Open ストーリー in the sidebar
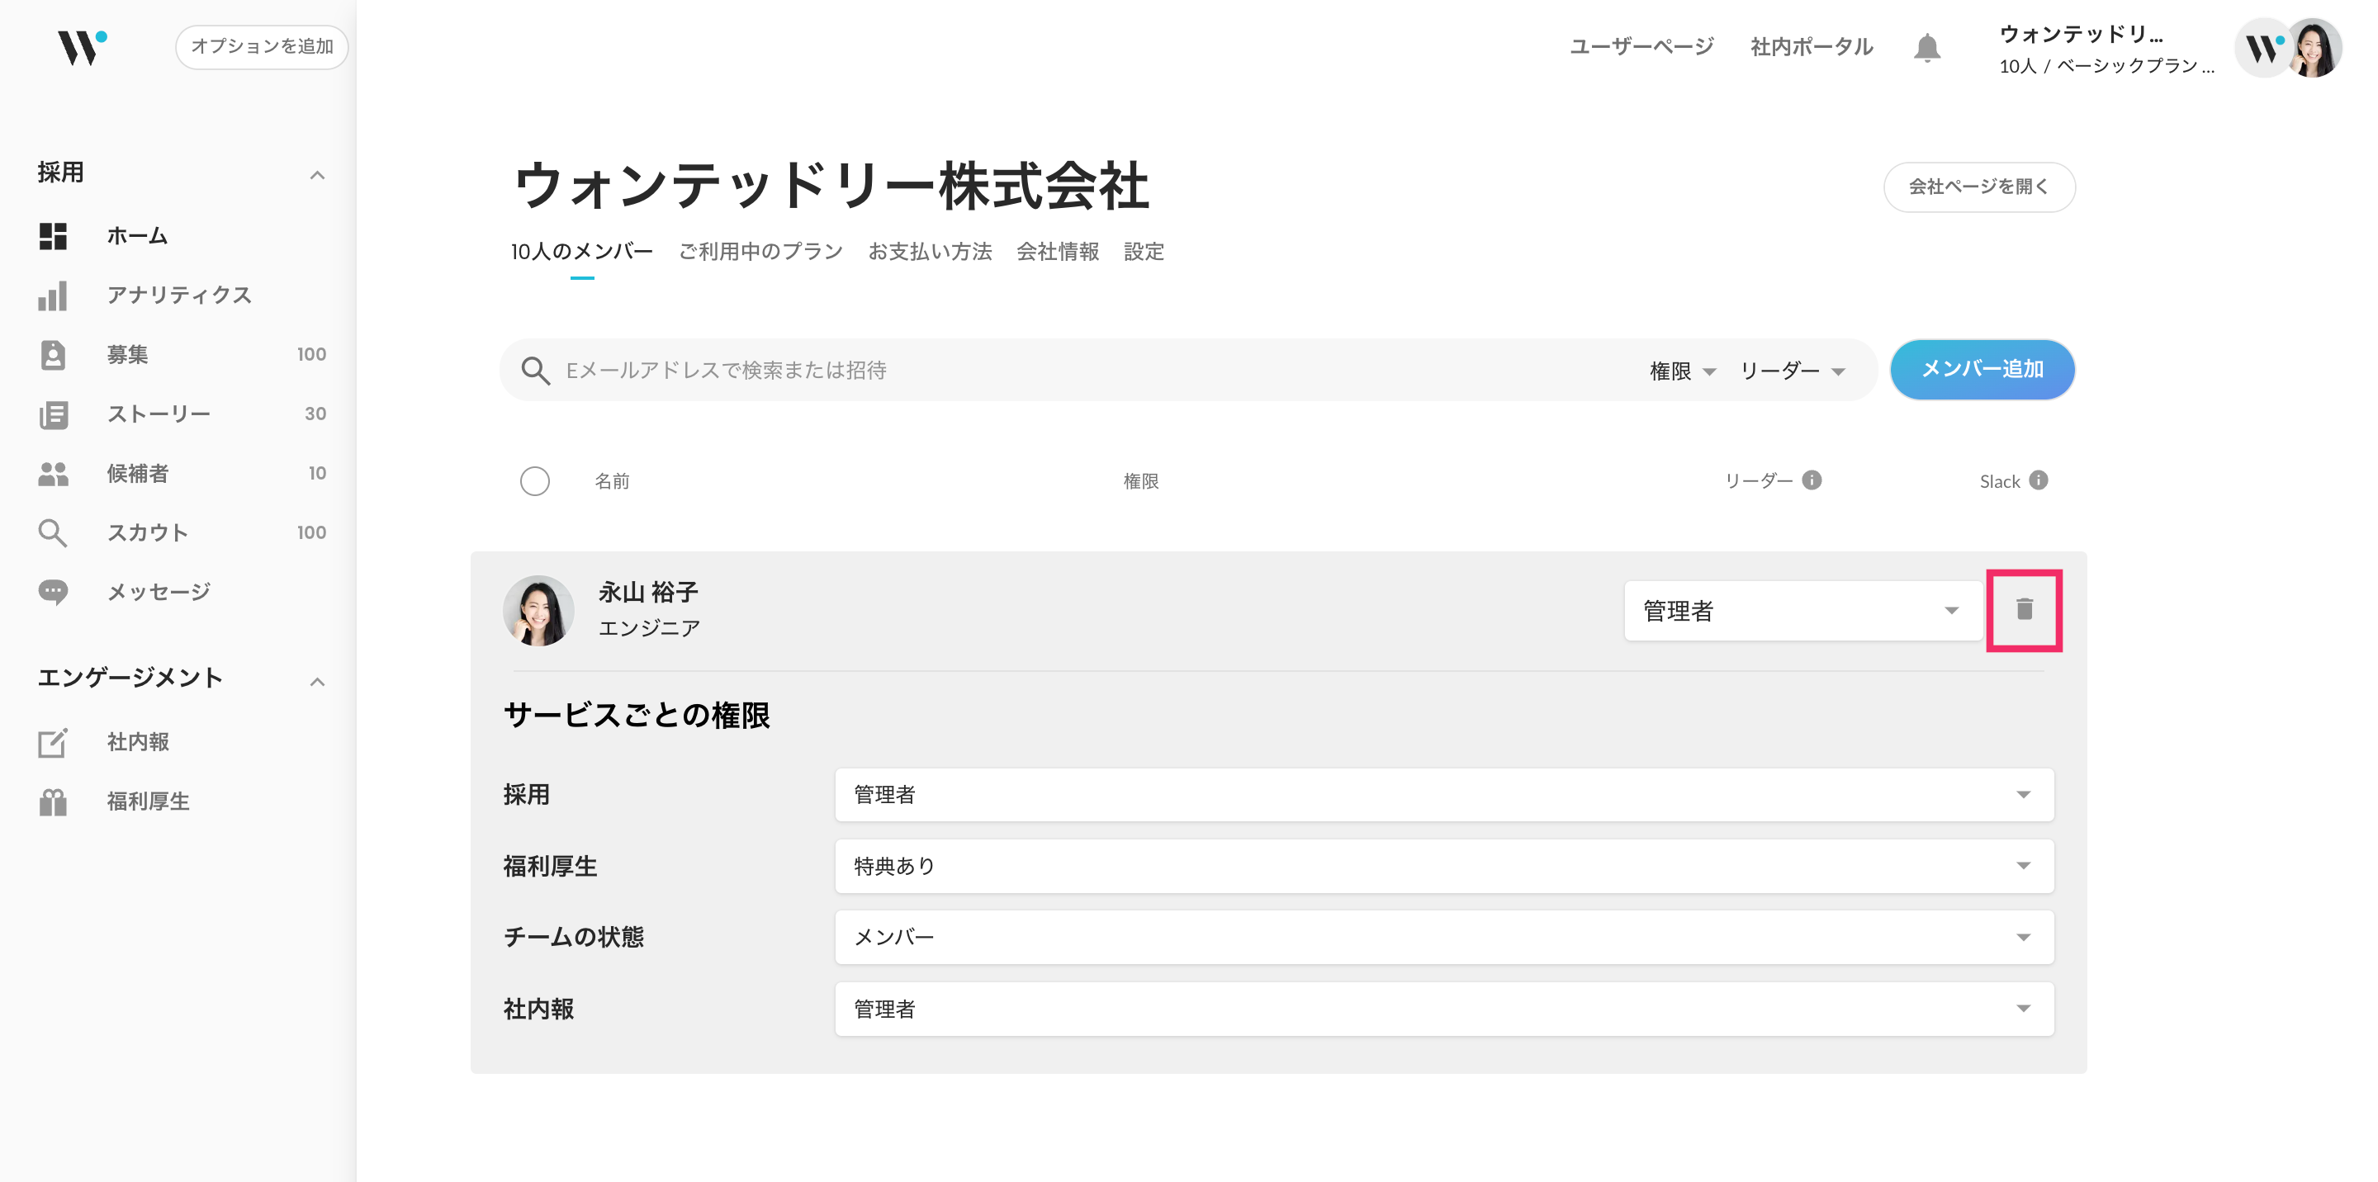 point(159,414)
